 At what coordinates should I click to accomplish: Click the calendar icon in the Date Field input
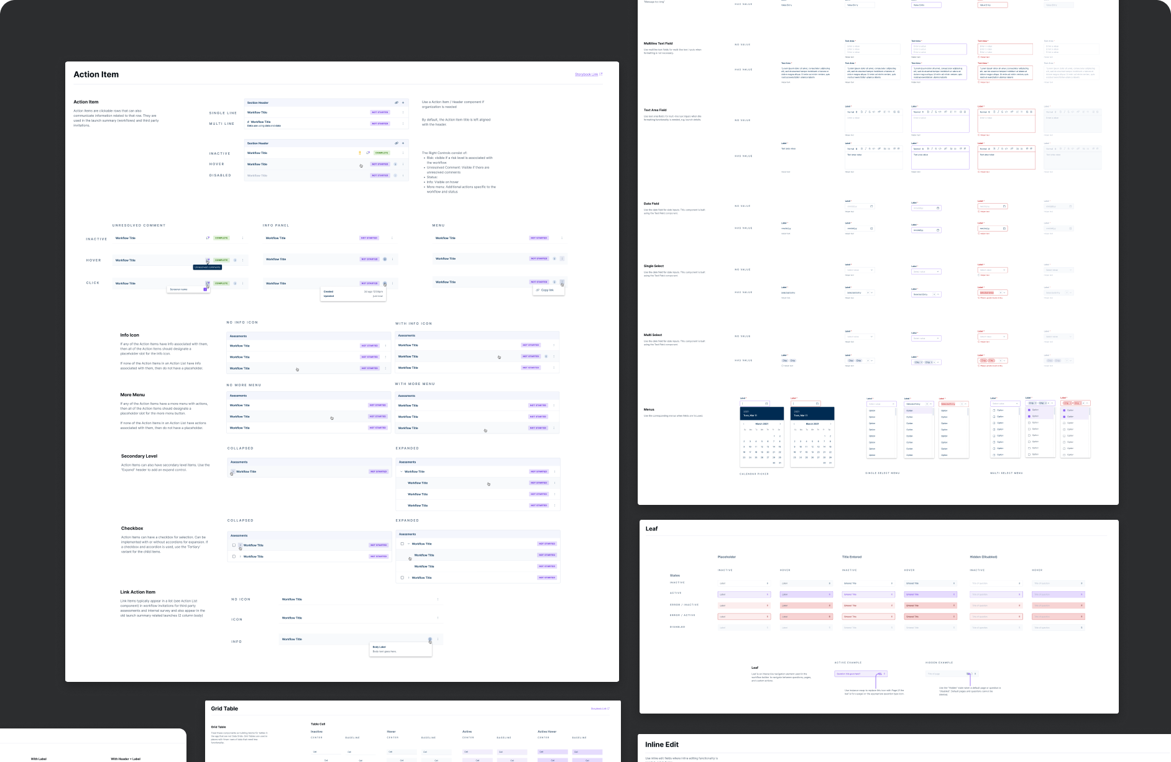(871, 206)
